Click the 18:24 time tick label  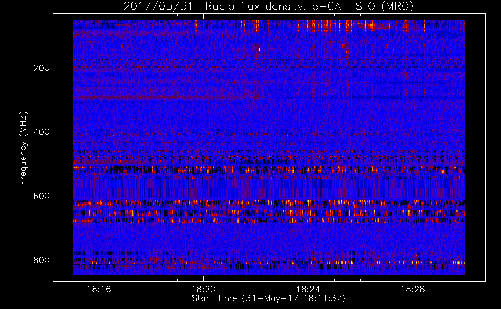[308, 290]
